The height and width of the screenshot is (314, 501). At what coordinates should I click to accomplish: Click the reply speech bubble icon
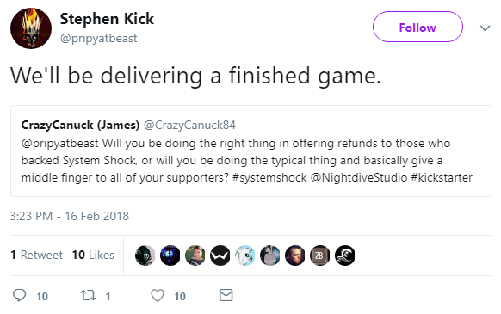point(19,295)
